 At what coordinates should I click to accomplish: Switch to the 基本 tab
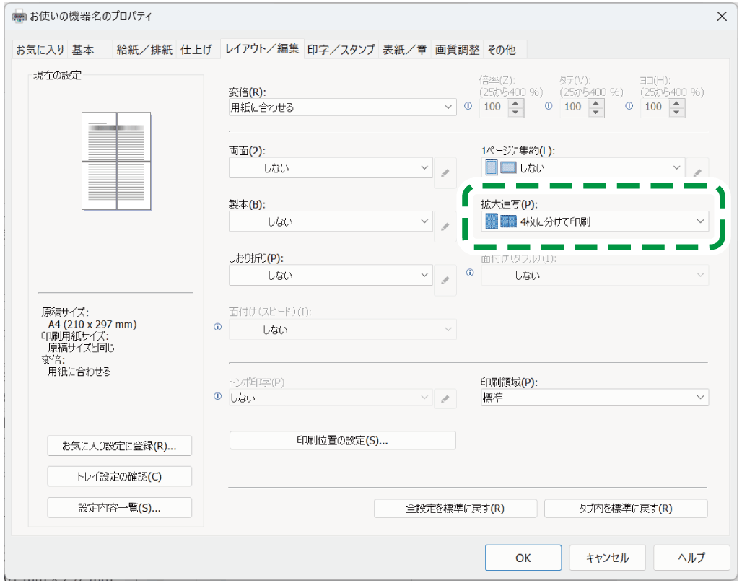click(83, 50)
